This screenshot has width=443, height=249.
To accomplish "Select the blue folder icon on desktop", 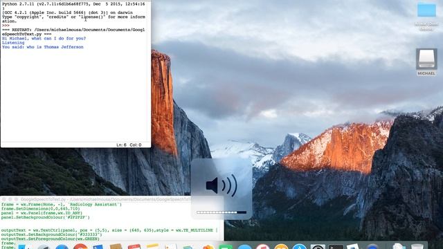I will click(x=426, y=10).
